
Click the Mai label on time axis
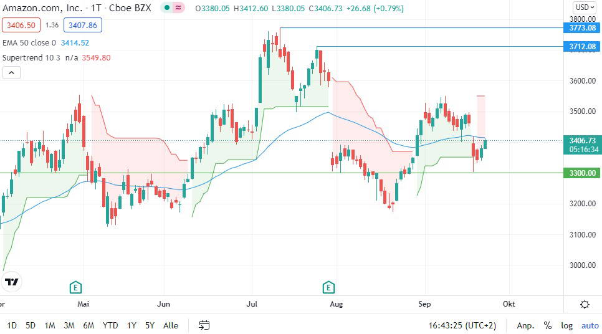point(83,303)
